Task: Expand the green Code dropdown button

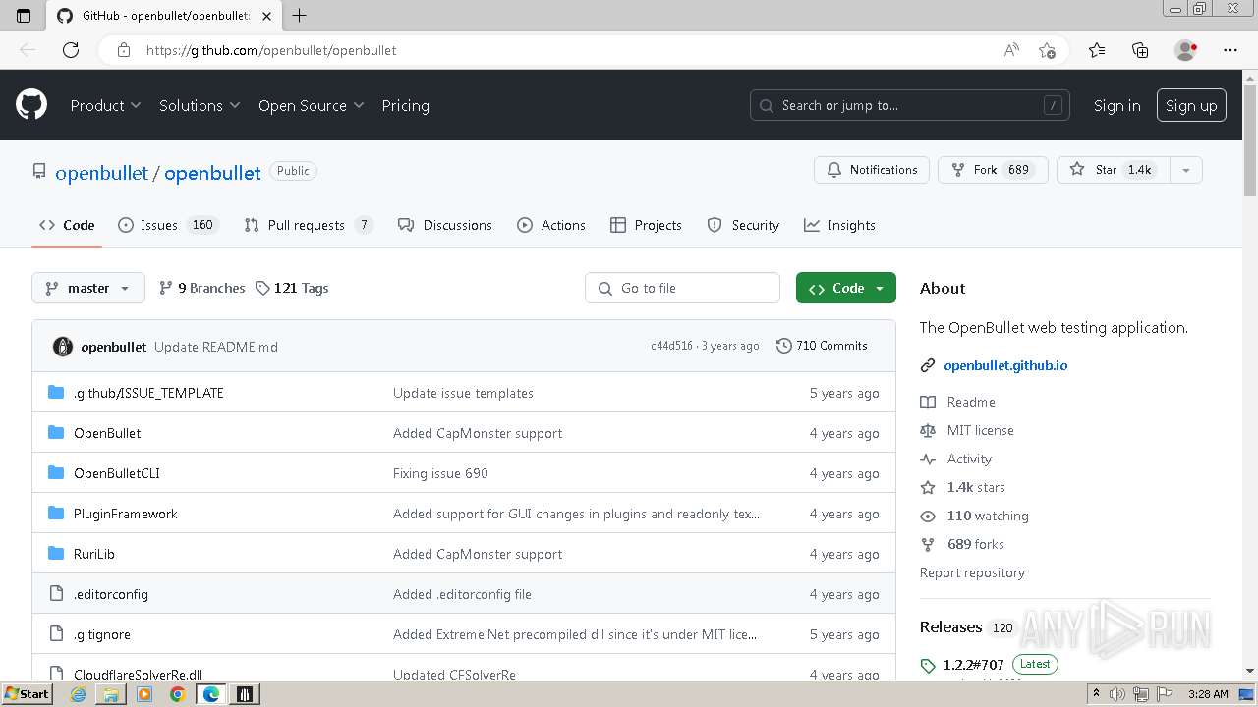Action: click(x=846, y=288)
